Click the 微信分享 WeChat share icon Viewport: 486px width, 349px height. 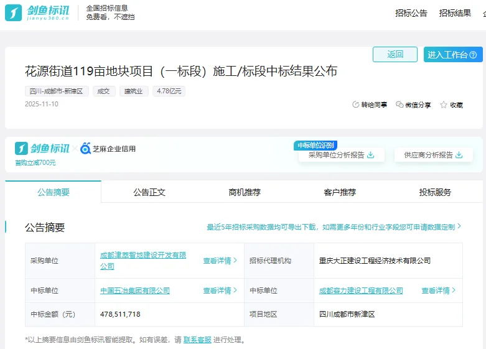(400, 105)
